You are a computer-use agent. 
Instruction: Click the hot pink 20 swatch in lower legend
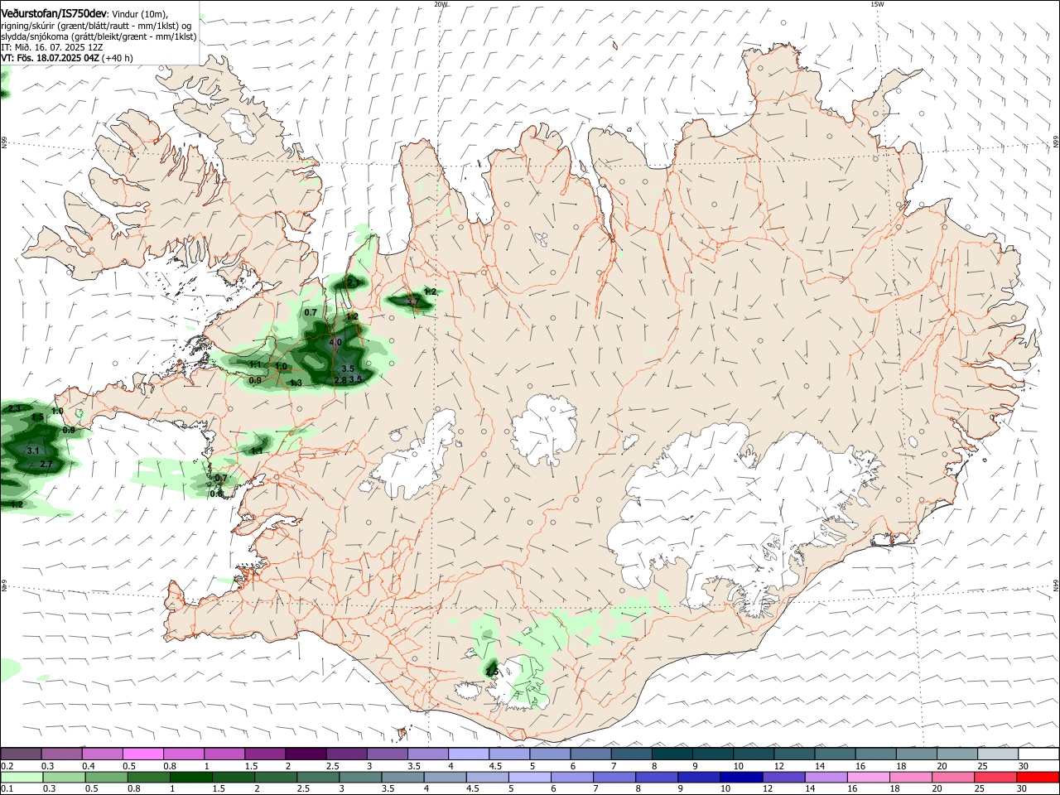(952, 778)
